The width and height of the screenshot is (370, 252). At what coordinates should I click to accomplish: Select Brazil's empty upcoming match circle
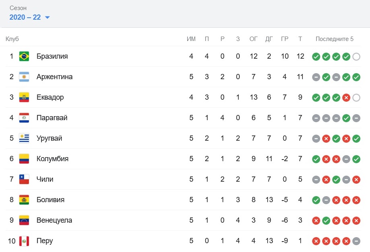[356, 57]
